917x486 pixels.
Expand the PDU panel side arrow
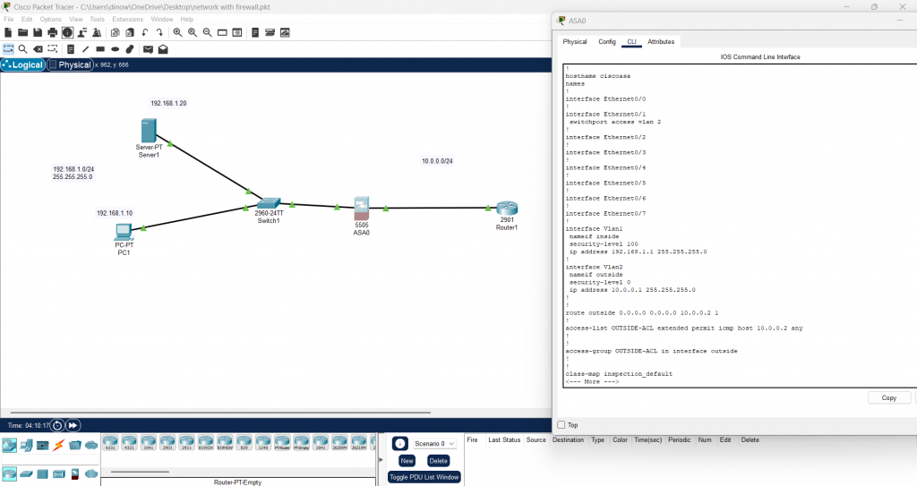click(x=381, y=459)
